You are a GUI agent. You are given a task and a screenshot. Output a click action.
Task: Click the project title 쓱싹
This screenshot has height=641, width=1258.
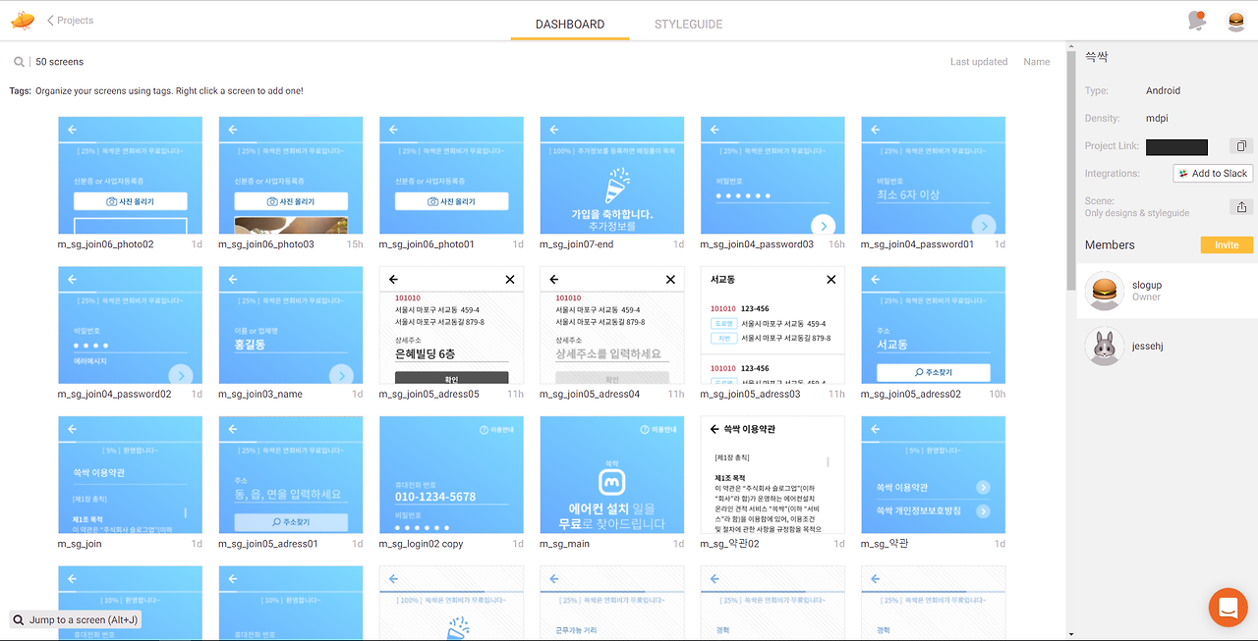point(1097,58)
